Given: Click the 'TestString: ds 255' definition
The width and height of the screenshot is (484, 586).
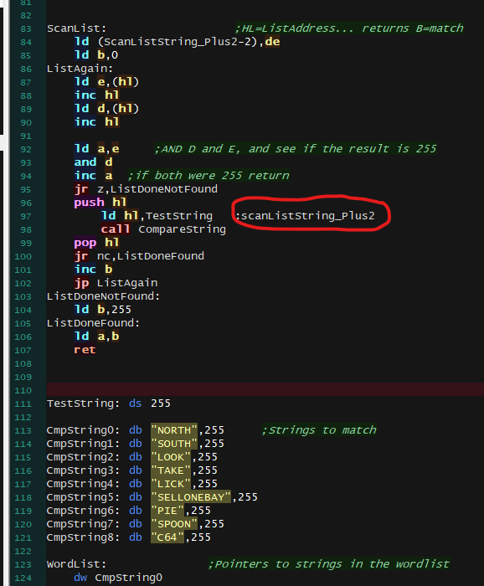Looking at the screenshot, I should pyautogui.click(x=109, y=404).
